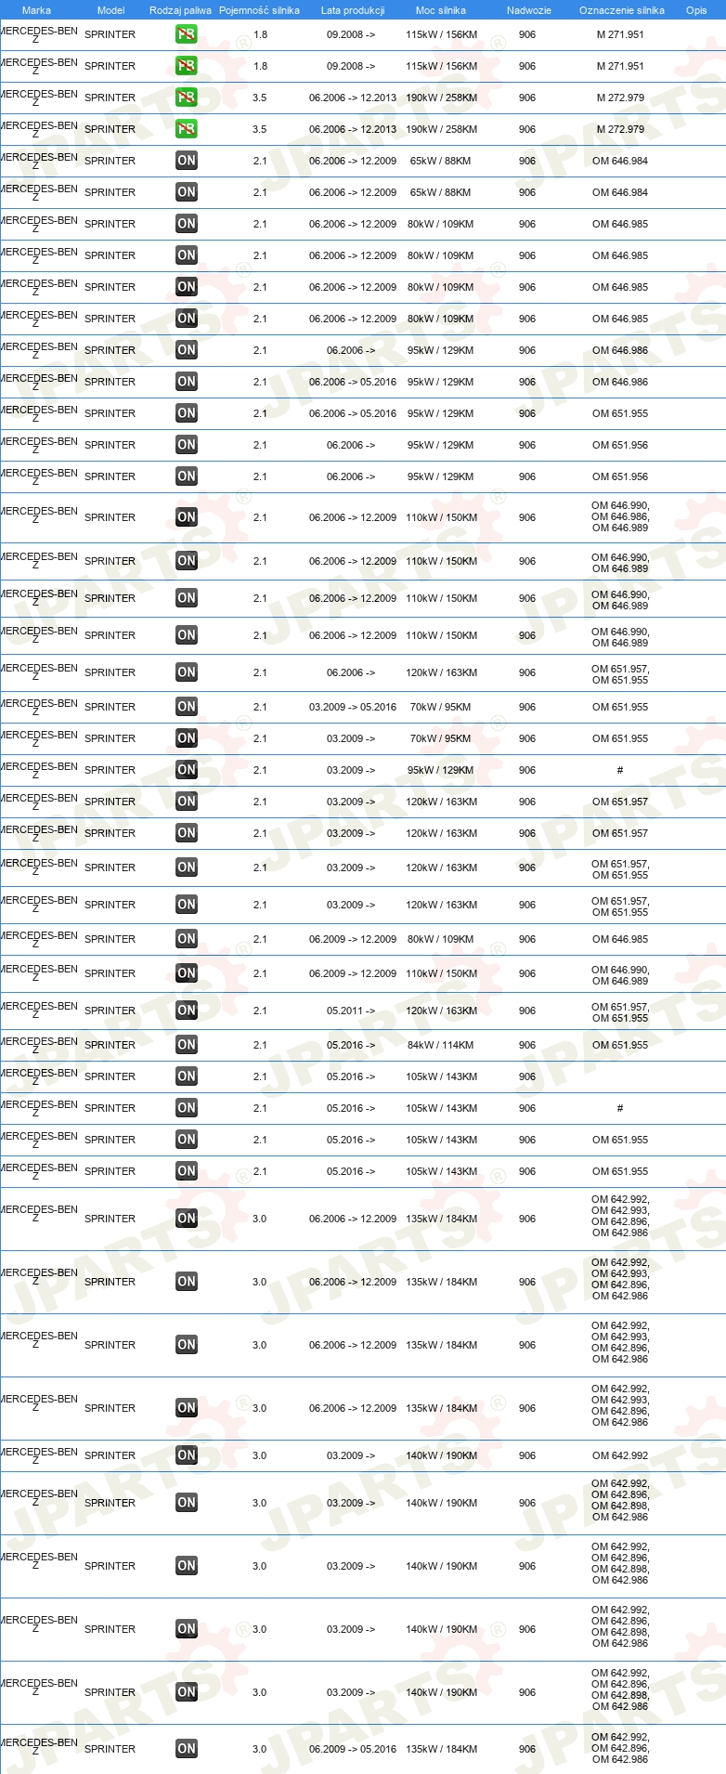Click '70kW / 95KM' in the 03.2009 -> 05.2016 row
726x1774 pixels.
[441, 707]
